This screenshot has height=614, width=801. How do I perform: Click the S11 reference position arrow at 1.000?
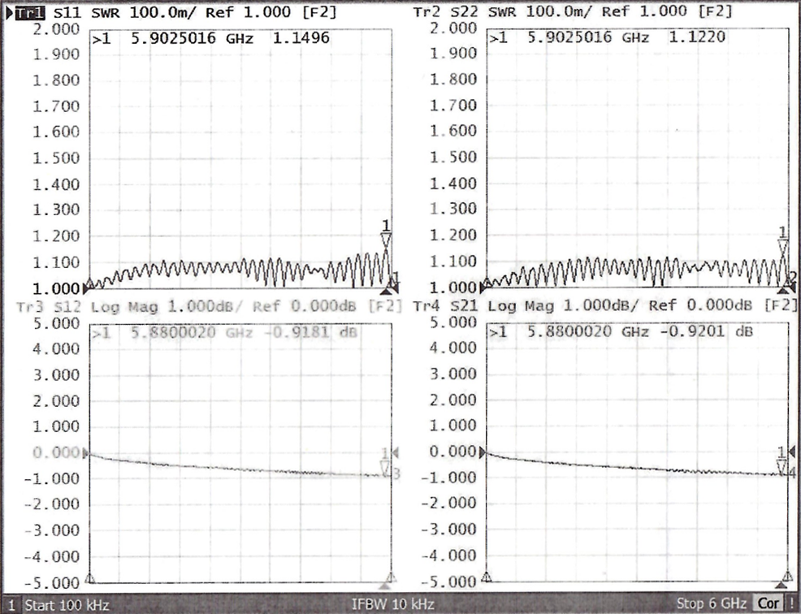[89, 286]
